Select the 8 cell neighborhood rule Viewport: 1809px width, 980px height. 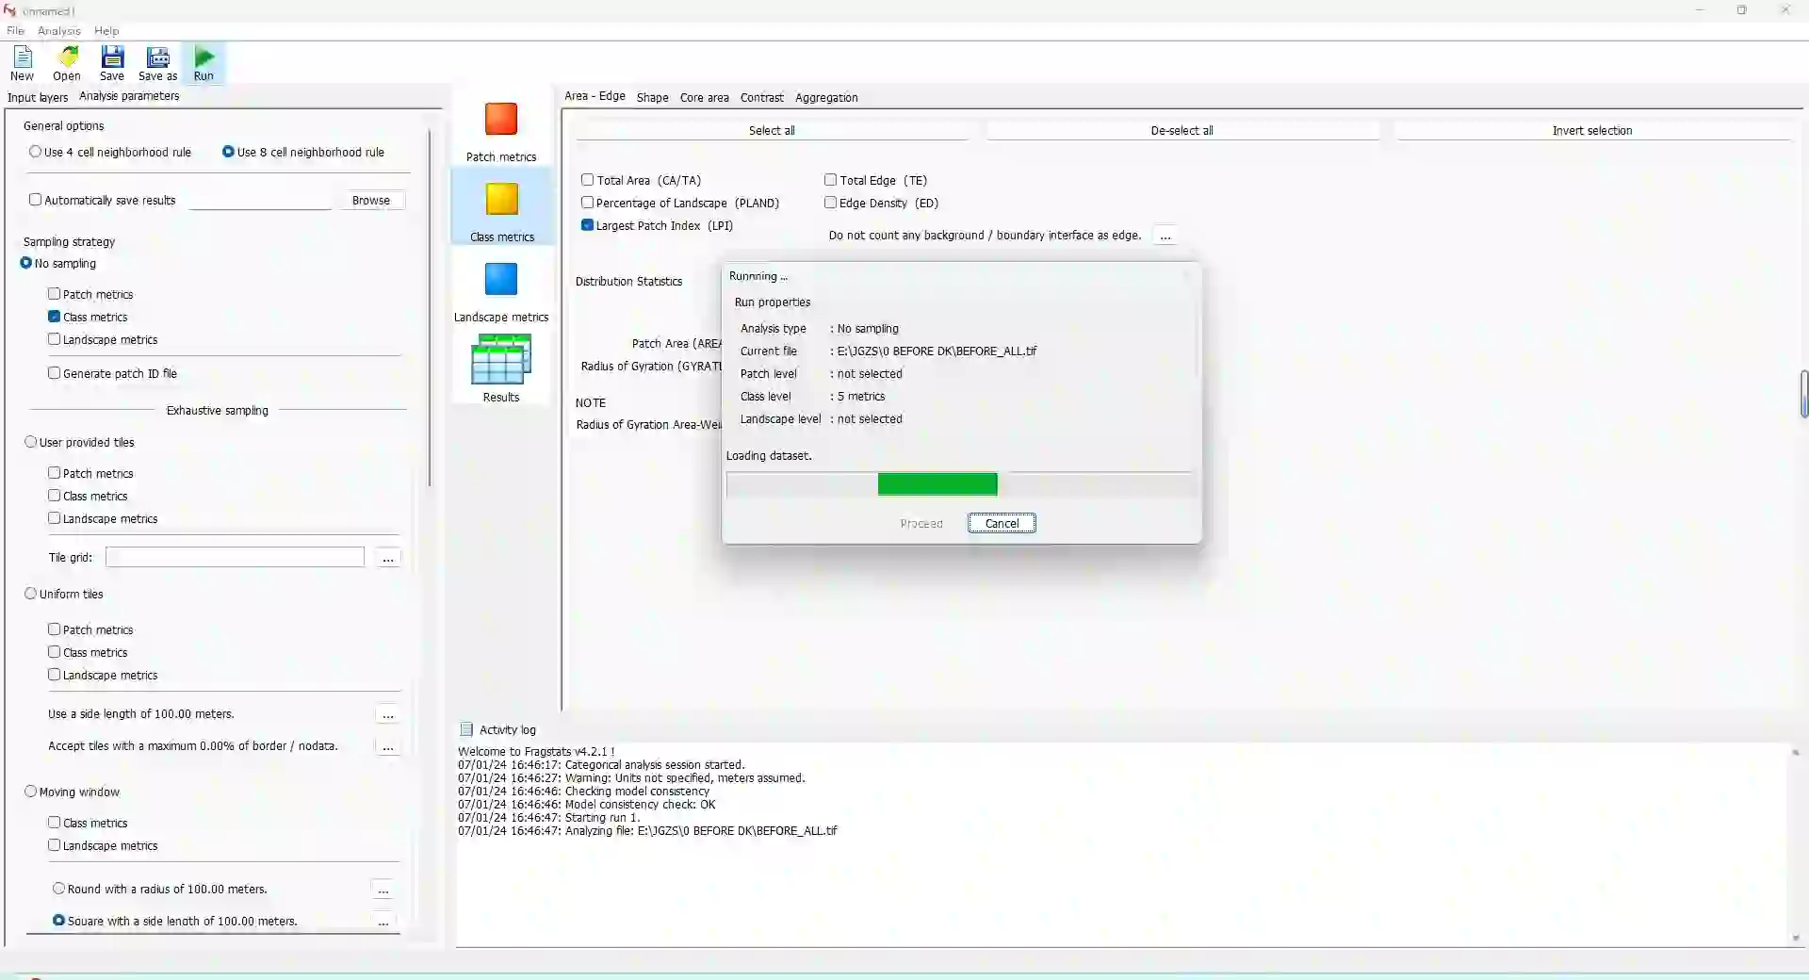click(228, 152)
